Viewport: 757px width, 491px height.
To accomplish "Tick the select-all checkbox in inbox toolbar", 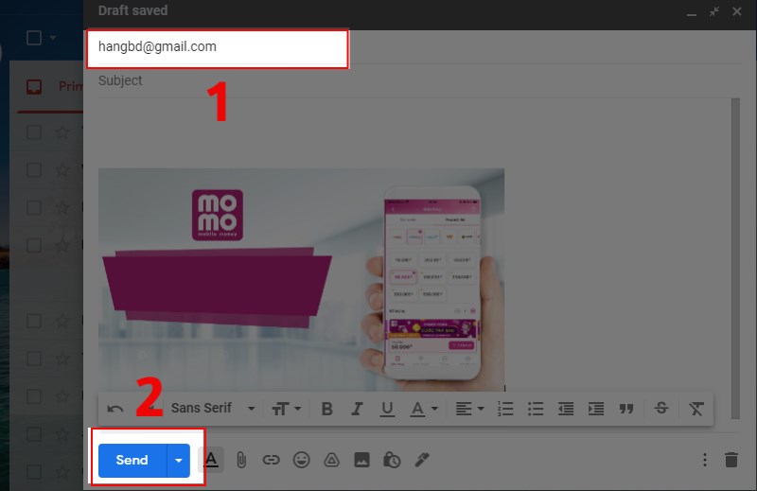I will click(x=34, y=38).
